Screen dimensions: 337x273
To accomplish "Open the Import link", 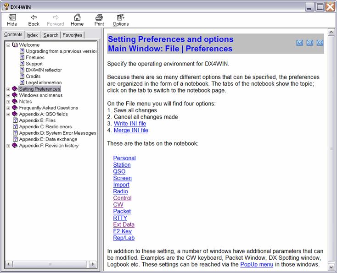I will coord(121,185).
